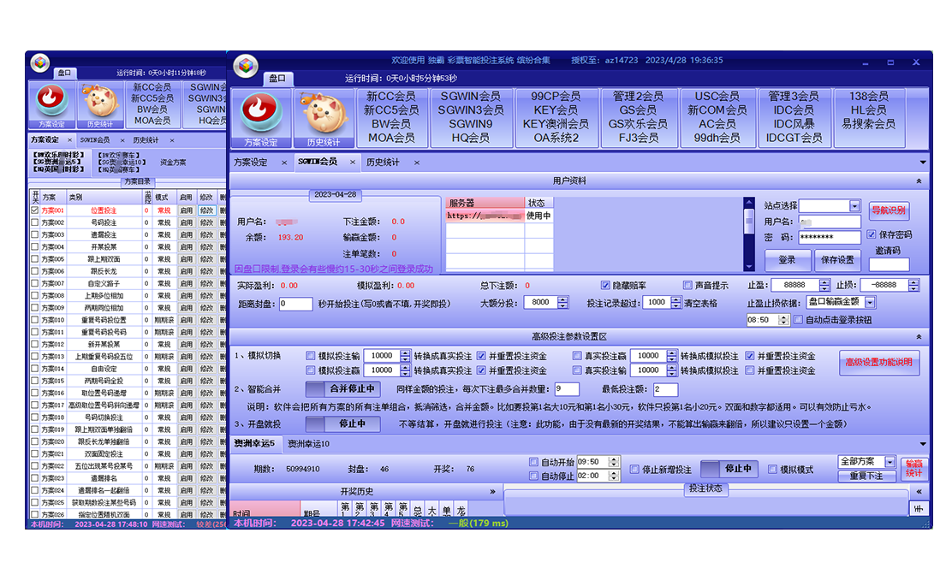Click the red 输赢统计 icon button
Image resolution: width=952 pixels, height=580 pixels.
point(914,468)
